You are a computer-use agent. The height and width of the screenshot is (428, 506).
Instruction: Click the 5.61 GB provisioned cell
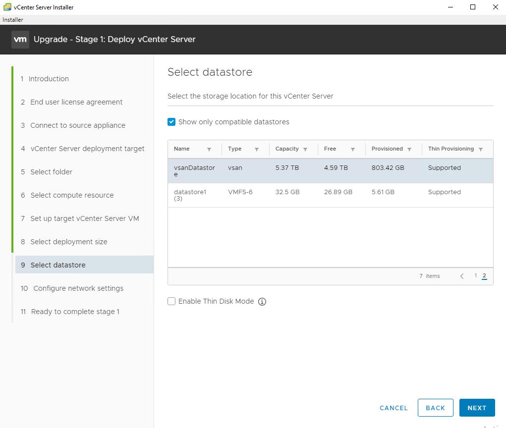pos(383,192)
